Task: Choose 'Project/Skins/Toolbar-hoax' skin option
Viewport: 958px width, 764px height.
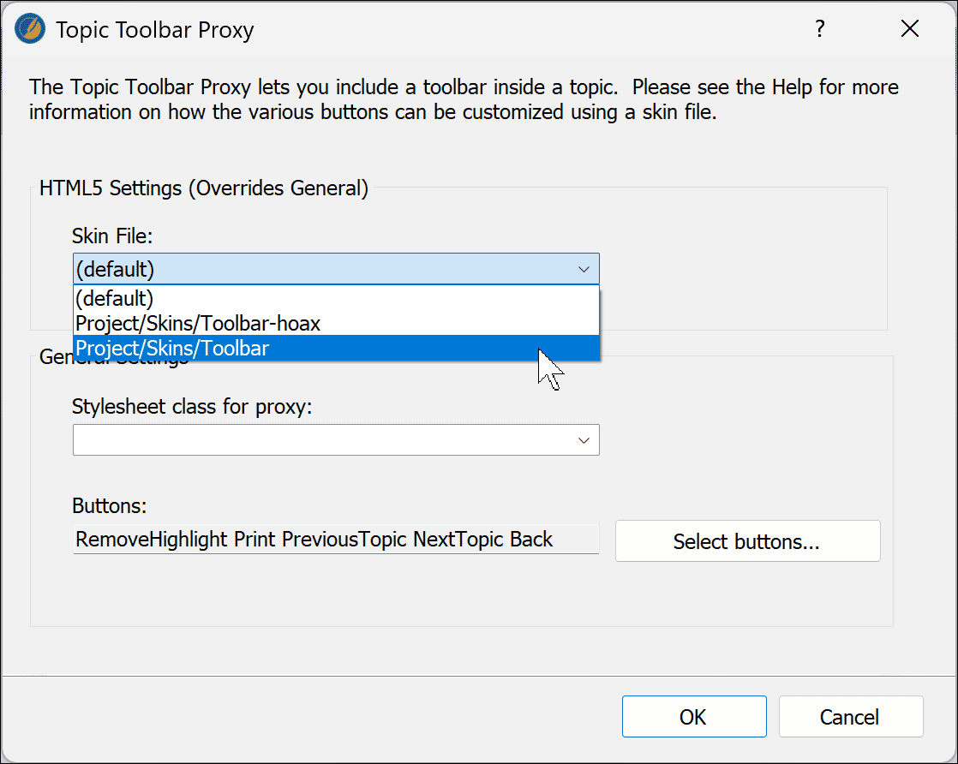Action: 198,324
